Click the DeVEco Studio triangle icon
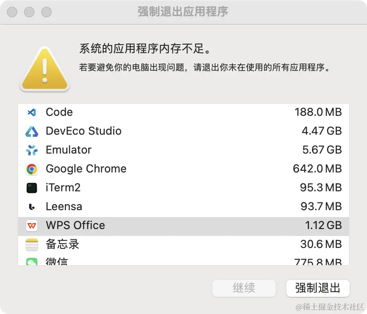Viewport: 367px width, 314px height. (x=31, y=131)
